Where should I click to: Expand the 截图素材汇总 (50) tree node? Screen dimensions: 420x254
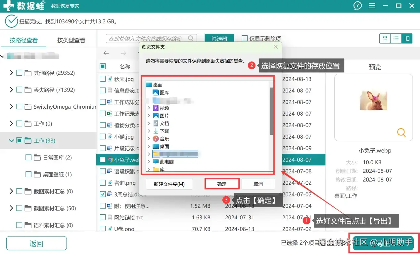click(12, 208)
